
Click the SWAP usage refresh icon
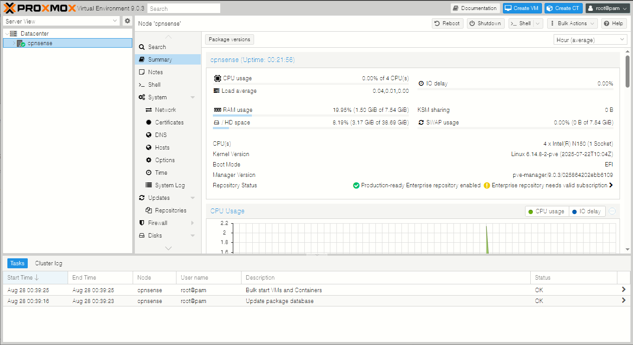[421, 122]
